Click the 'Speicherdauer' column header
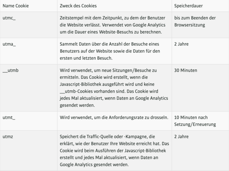The image size is (229, 171). (189, 6)
